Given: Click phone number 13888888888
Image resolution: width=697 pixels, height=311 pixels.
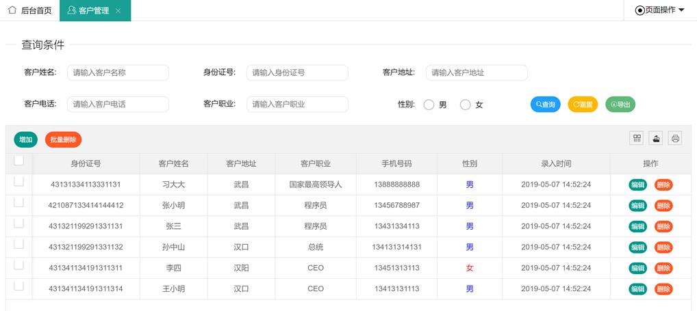Looking at the screenshot, I should pyautogui.click(x=396, y=185).
